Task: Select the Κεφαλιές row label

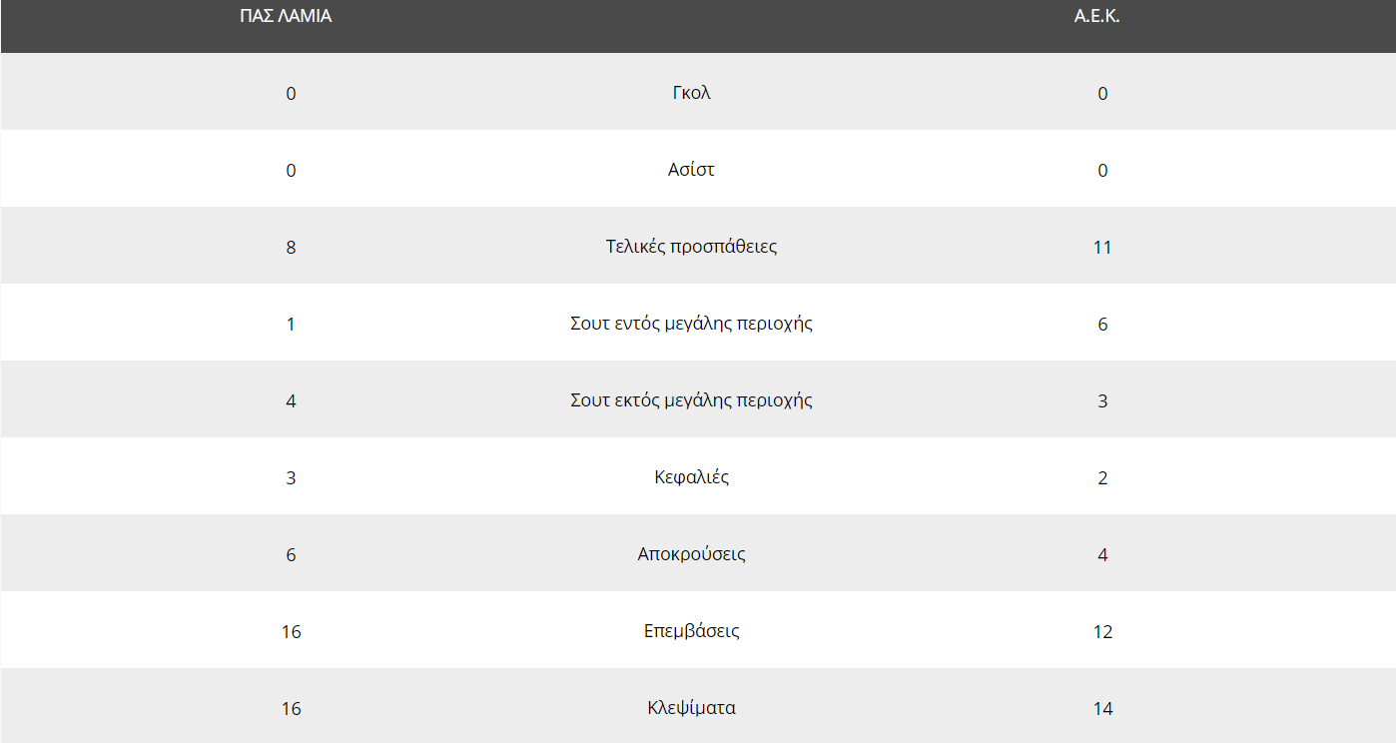Action: (691, 477)
